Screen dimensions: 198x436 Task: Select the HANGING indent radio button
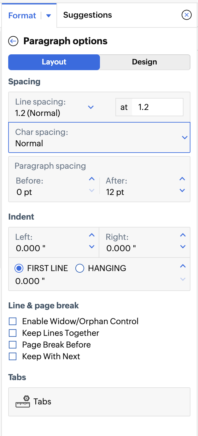(x=80, y=269)
